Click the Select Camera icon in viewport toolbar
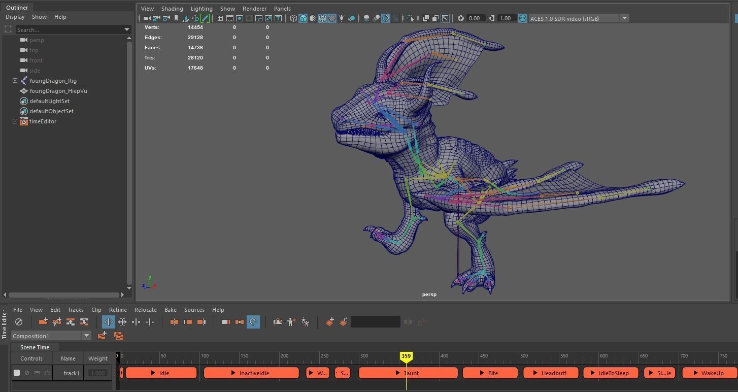 click(147, 18)
